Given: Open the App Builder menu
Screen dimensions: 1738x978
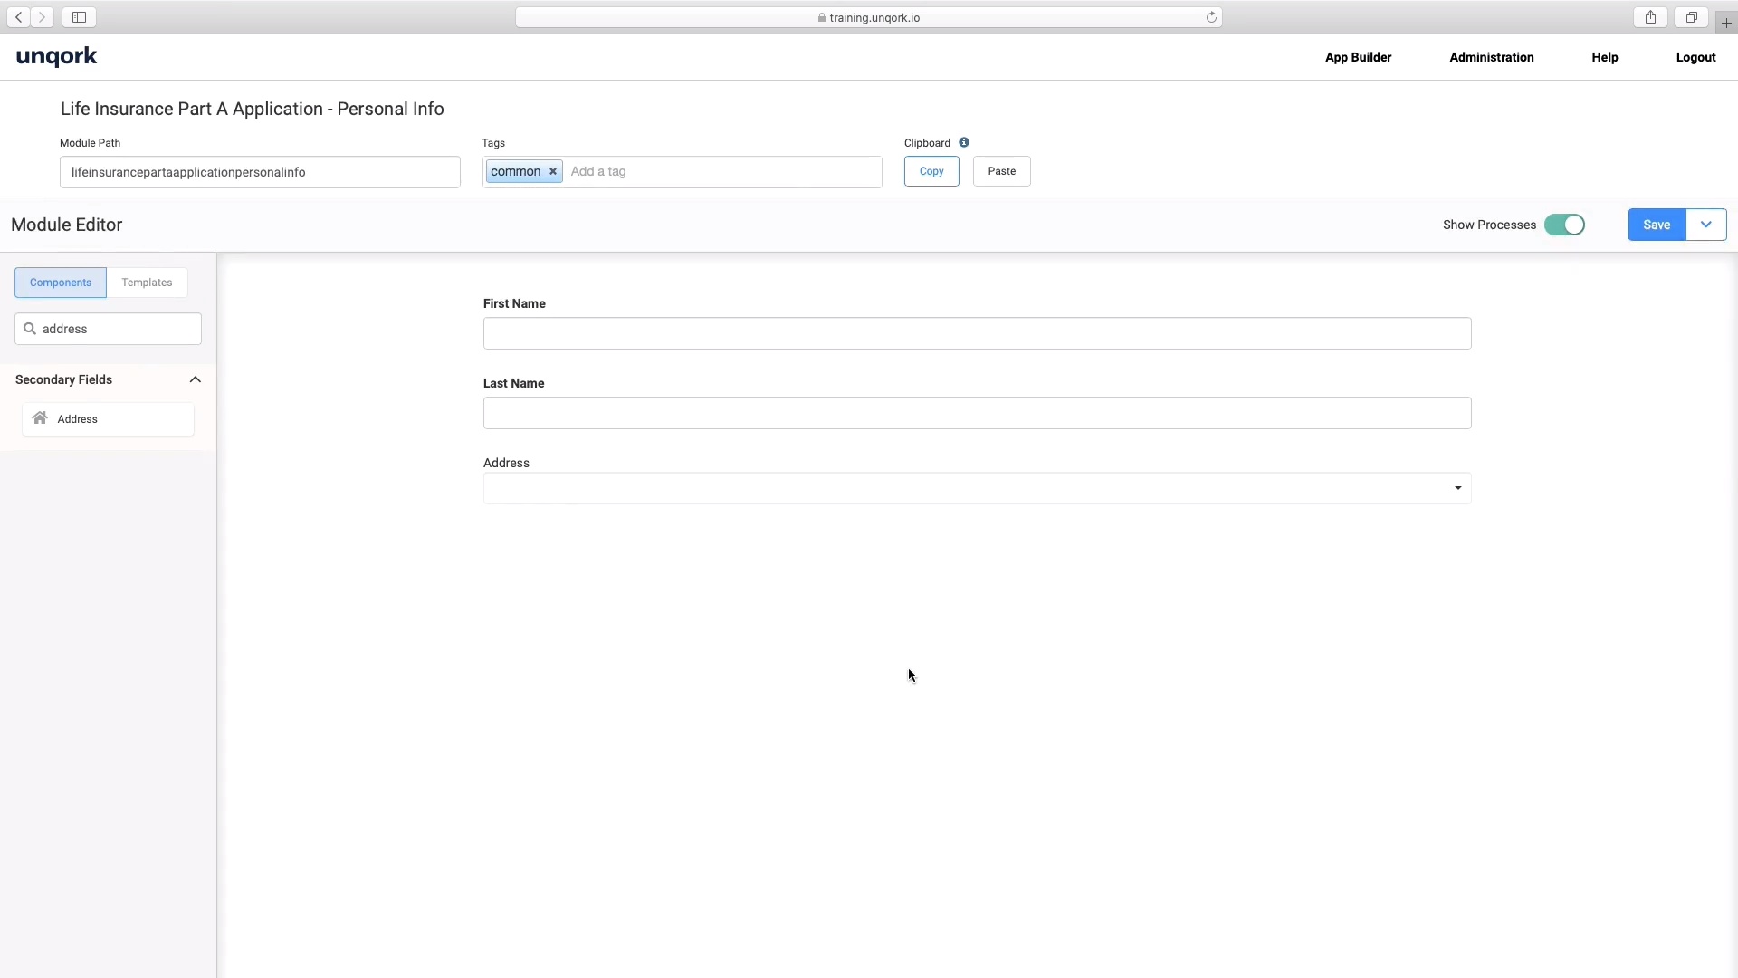Looking at the screenshot, I should (1358, 57).
